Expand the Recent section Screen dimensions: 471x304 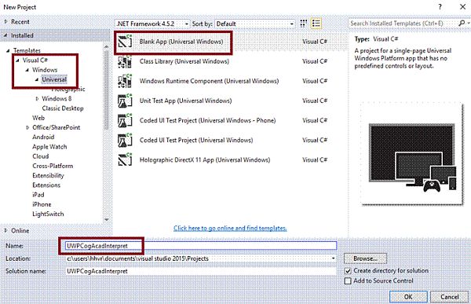[5, 22]
